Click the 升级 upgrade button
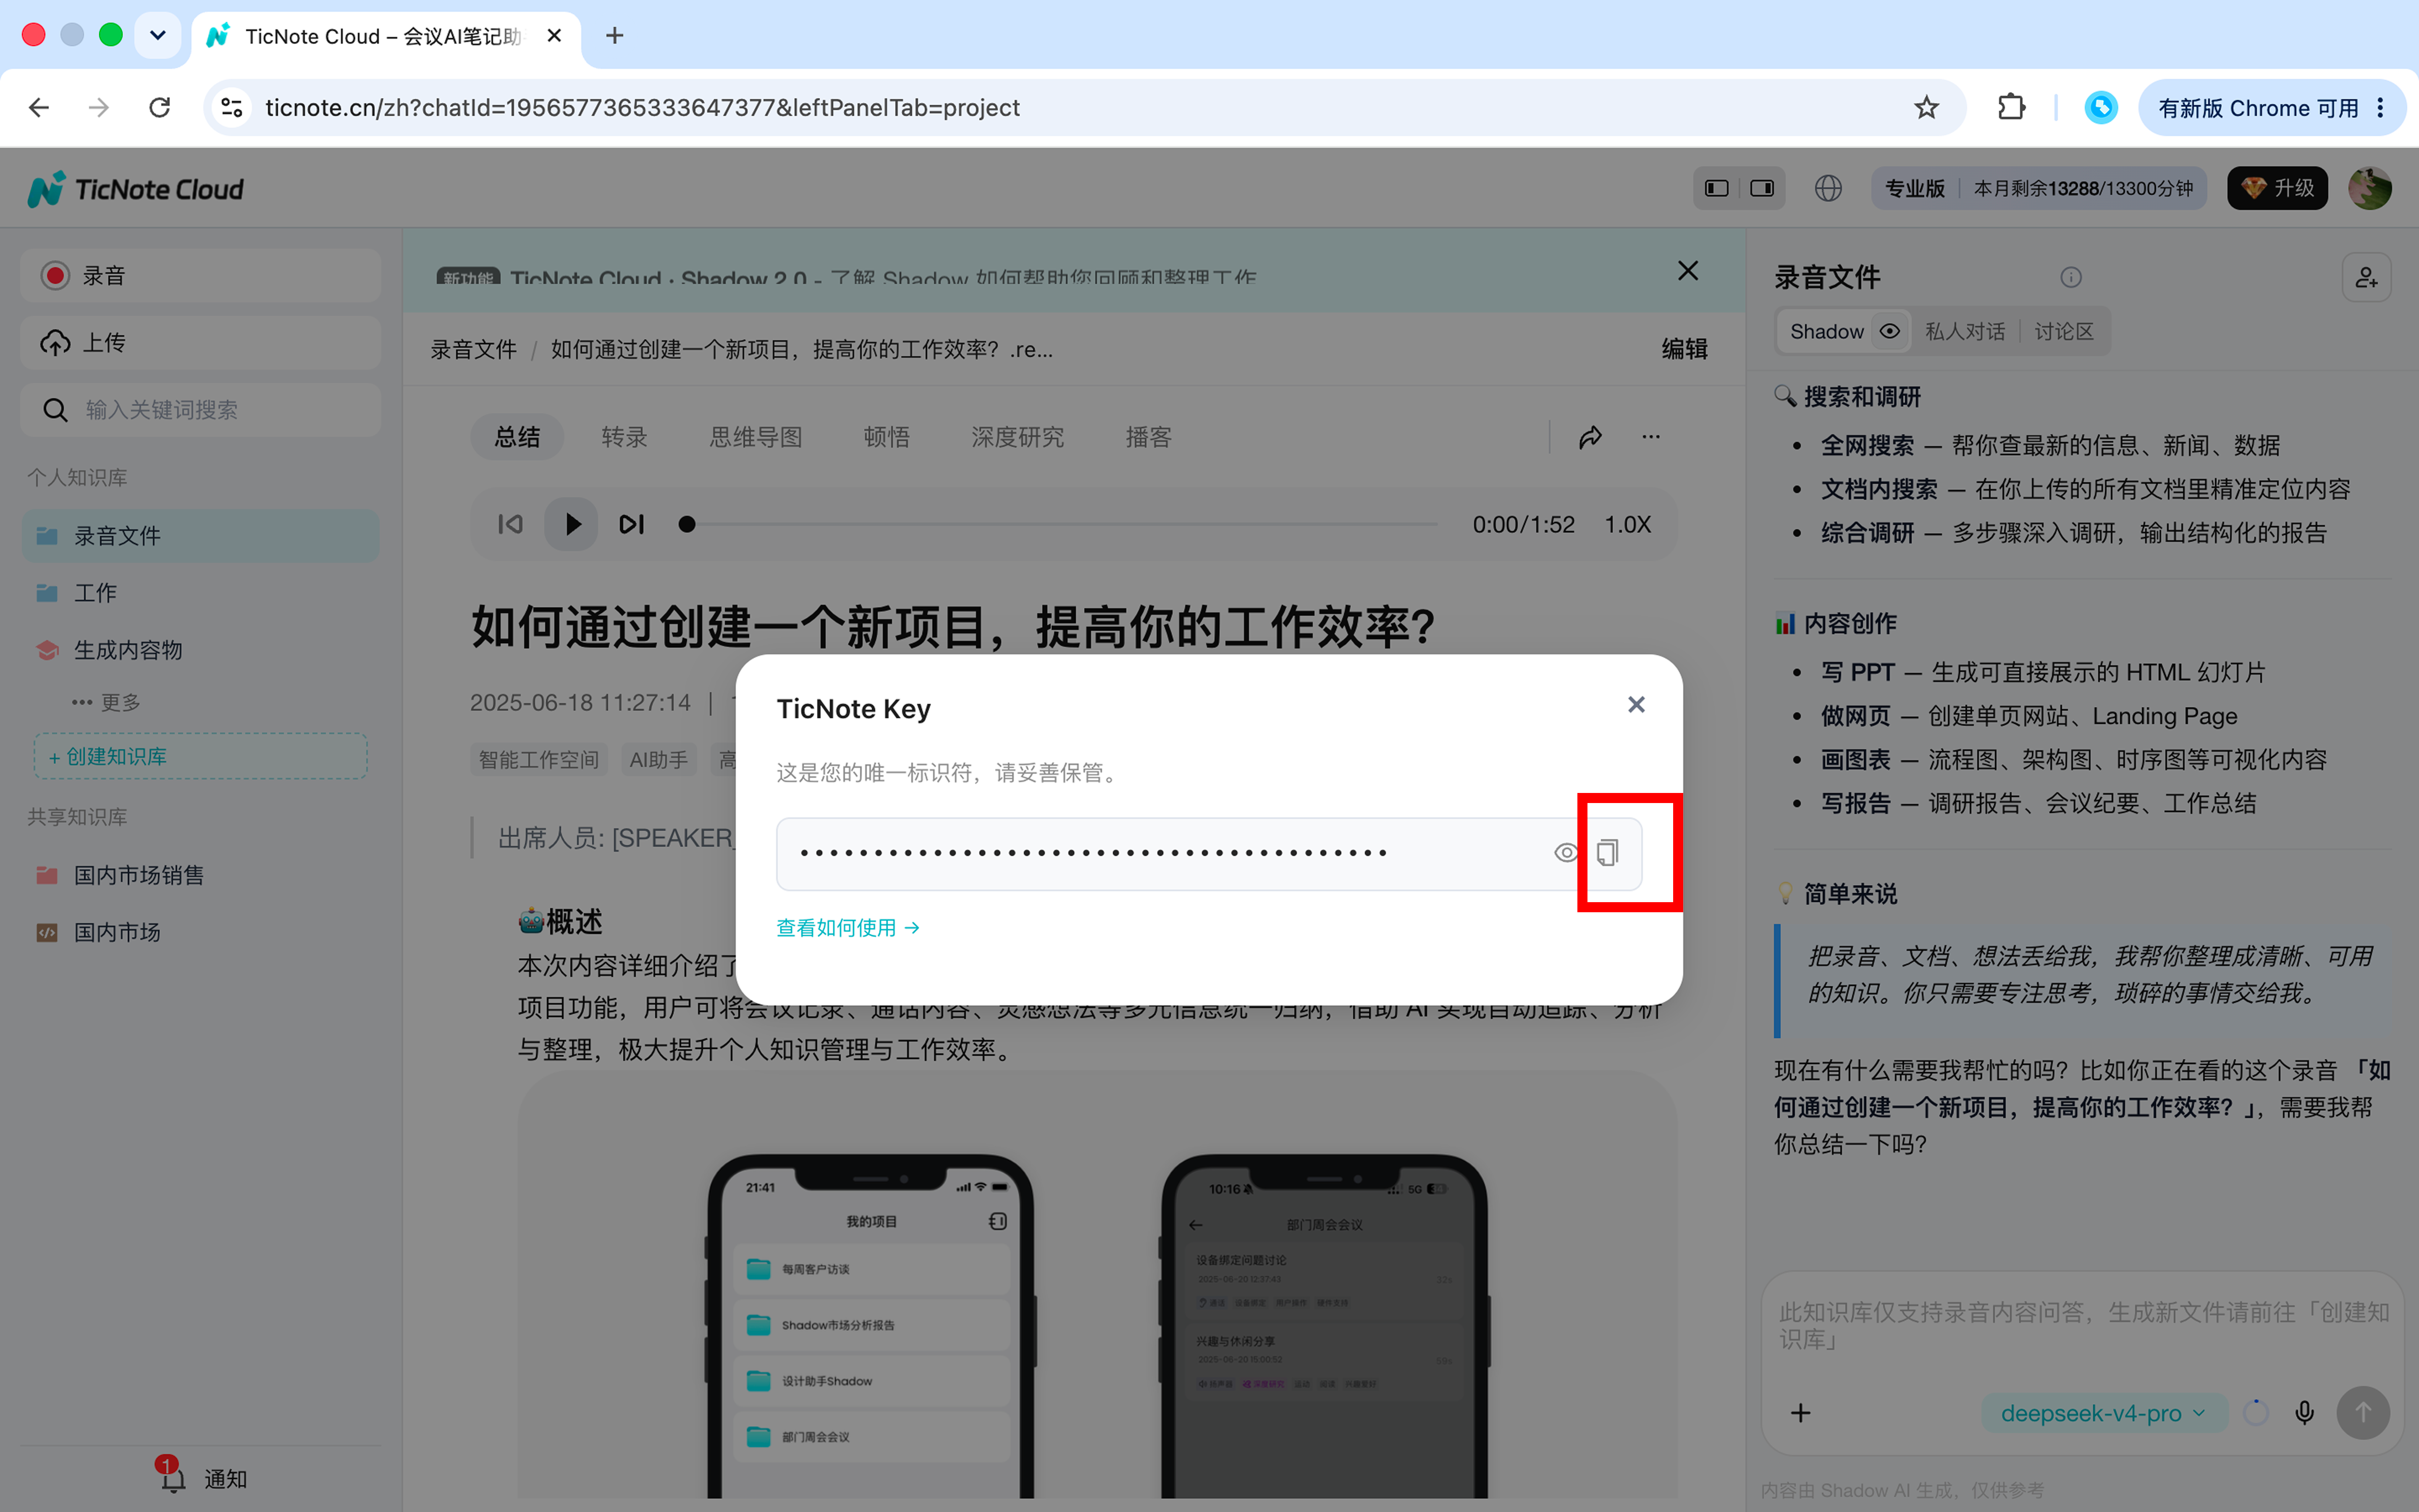The height and width of the screenshot is (1512, 2419). point(2277,188)
